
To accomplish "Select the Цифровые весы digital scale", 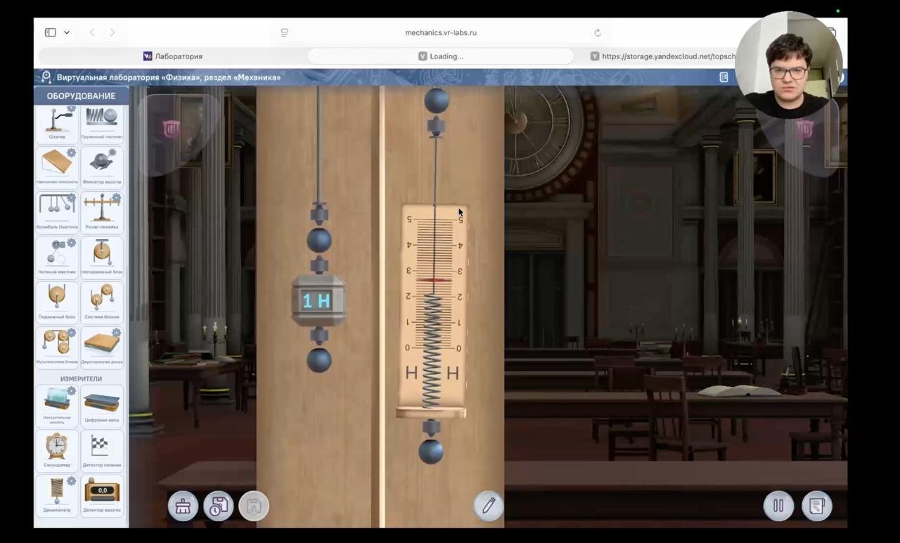I will (x=102, y=406).
